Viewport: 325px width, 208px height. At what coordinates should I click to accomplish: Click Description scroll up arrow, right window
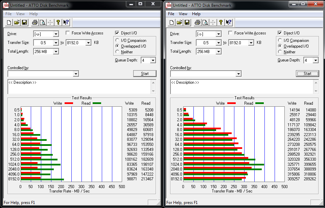point(316,83)
